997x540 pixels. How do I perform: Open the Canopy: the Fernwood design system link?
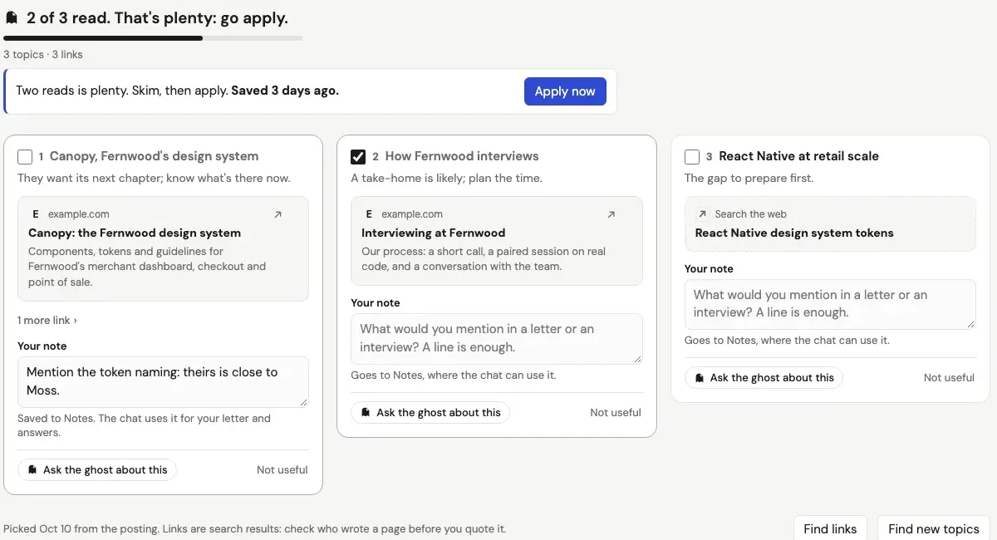click(x=135, y=233)
